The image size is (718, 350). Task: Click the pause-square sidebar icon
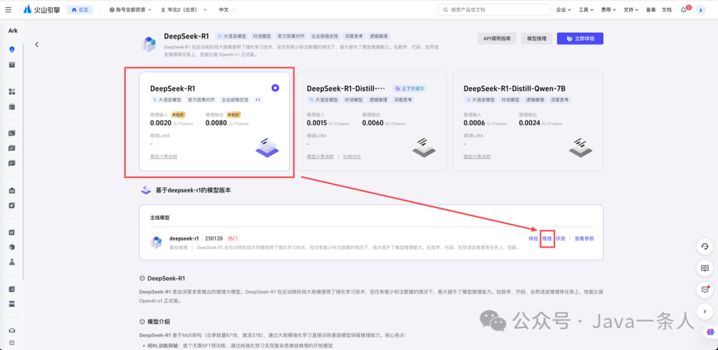tap(13, 232)
